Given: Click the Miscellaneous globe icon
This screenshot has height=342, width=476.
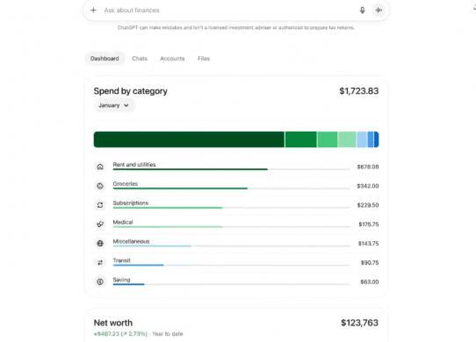Looking at the screenshot, I should pyautogui.click(x=100, y=244).
